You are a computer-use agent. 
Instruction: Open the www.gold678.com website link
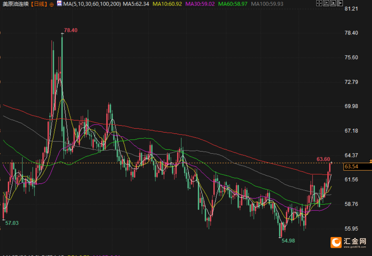354,247
